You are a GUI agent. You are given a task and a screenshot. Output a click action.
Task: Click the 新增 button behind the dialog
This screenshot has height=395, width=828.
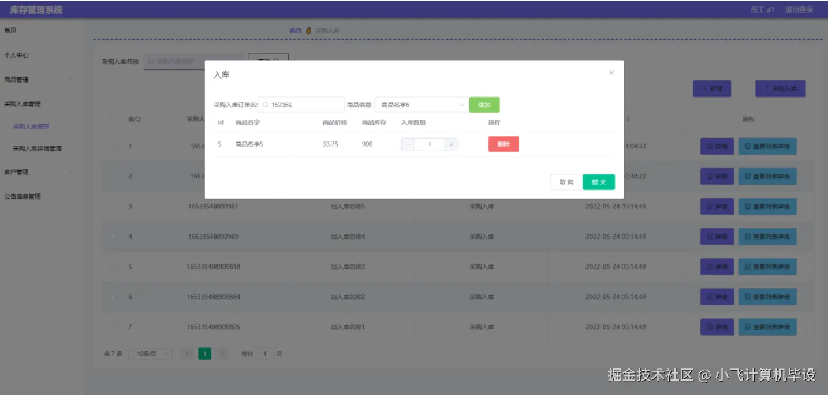[x=712, y=89]
